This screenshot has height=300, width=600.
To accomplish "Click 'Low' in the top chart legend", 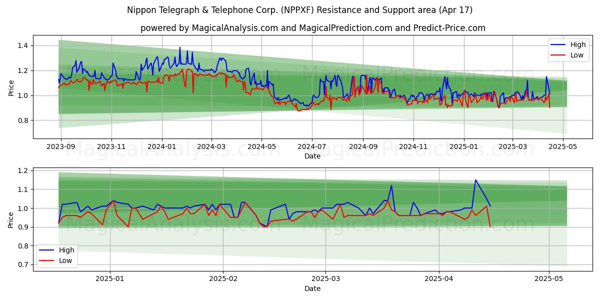I will click(577, 55).
